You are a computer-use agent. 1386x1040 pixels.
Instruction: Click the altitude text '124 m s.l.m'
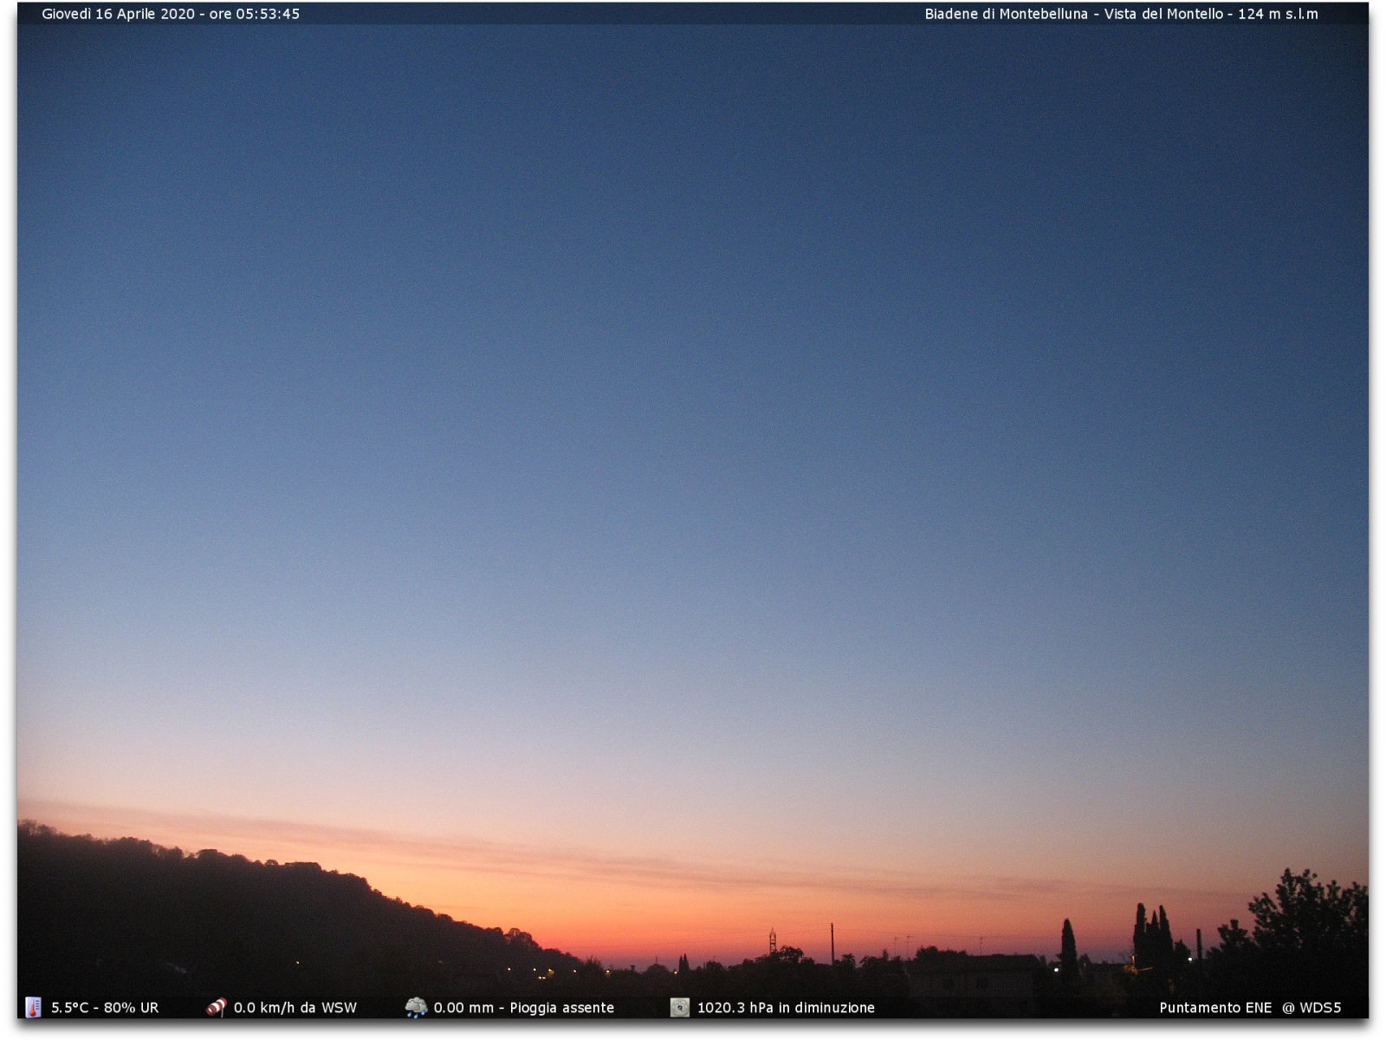tap(1278, 14)
